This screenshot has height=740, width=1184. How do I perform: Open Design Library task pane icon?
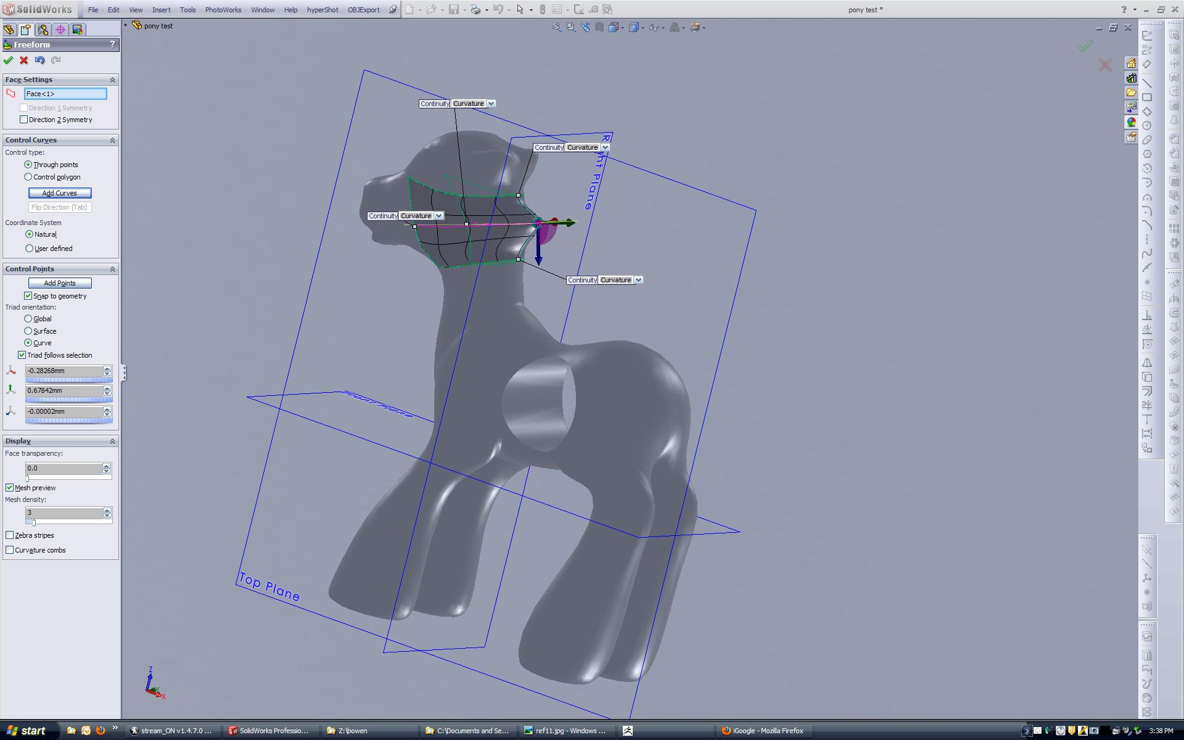[1131, 78]
